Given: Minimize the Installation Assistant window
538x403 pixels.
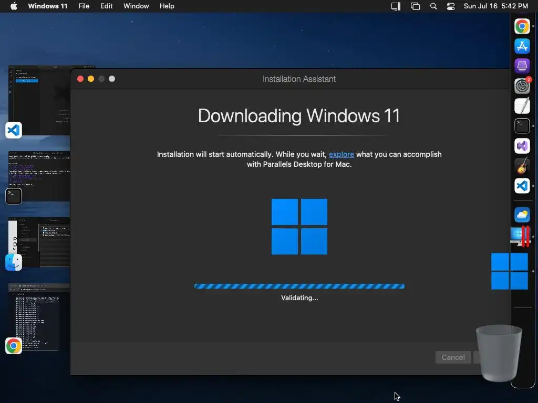Looking at the screenshot, I should [91, 79].
